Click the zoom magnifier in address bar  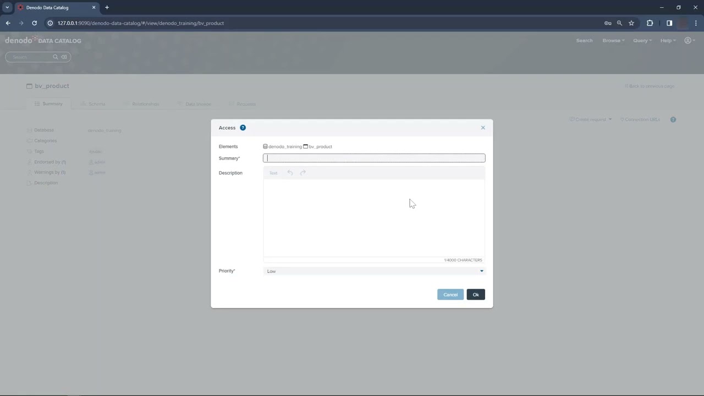pos(619,23)
